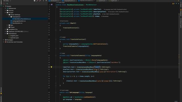The image size is (182, 102).
Task: Click '2 asset usages' hint above SetLanguage
Action: click(64, 90)
